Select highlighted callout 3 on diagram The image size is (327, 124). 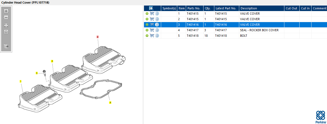[x=97, y=37]
